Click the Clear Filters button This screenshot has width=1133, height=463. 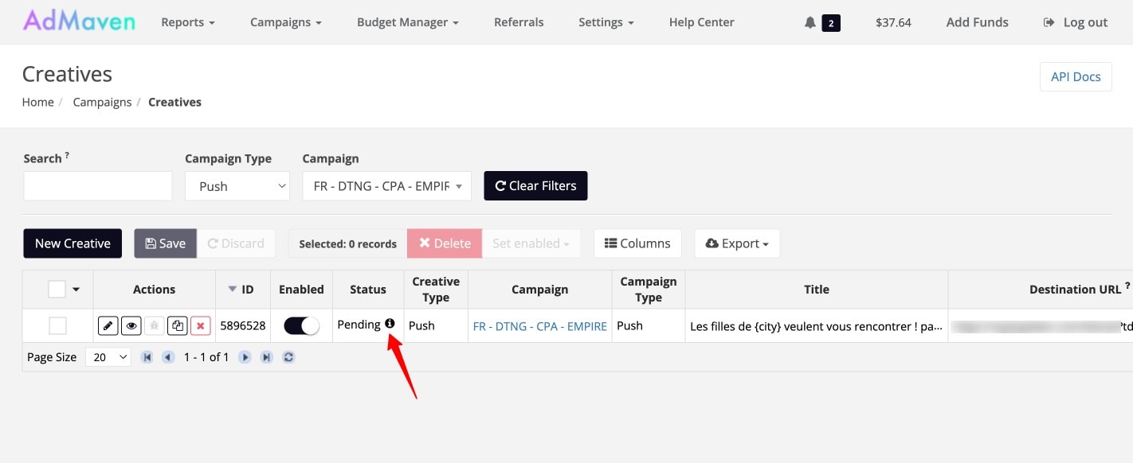pos(535,185)
